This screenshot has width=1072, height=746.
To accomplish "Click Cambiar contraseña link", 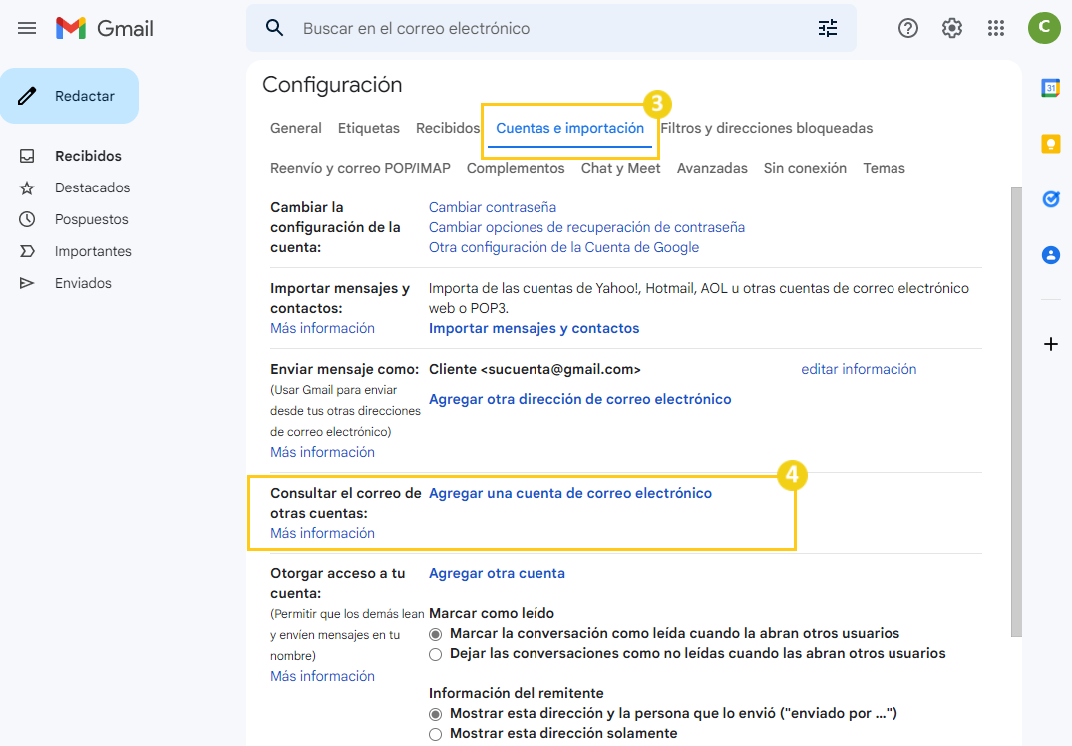I will pyautogui.click(x=493, y=207).
